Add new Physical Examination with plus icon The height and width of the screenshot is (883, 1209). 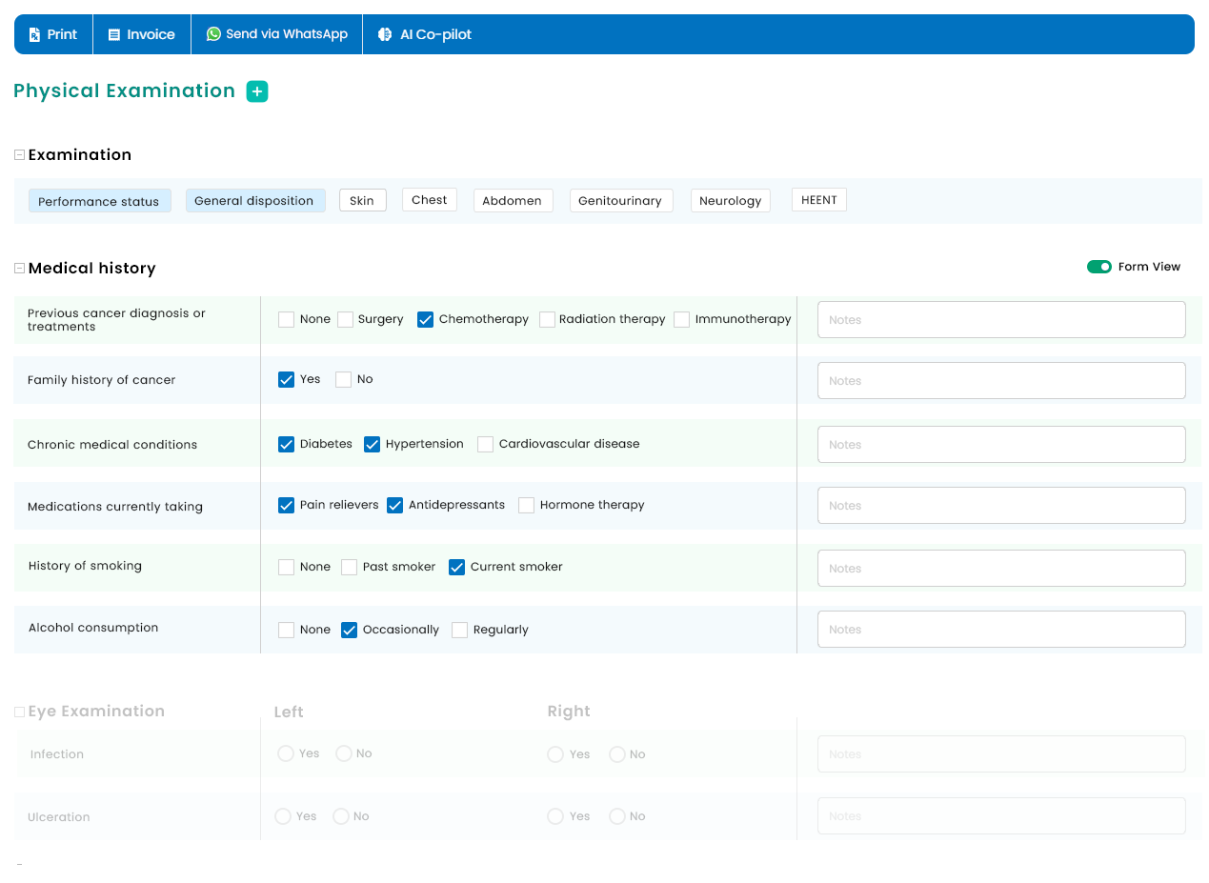[257, 91]
